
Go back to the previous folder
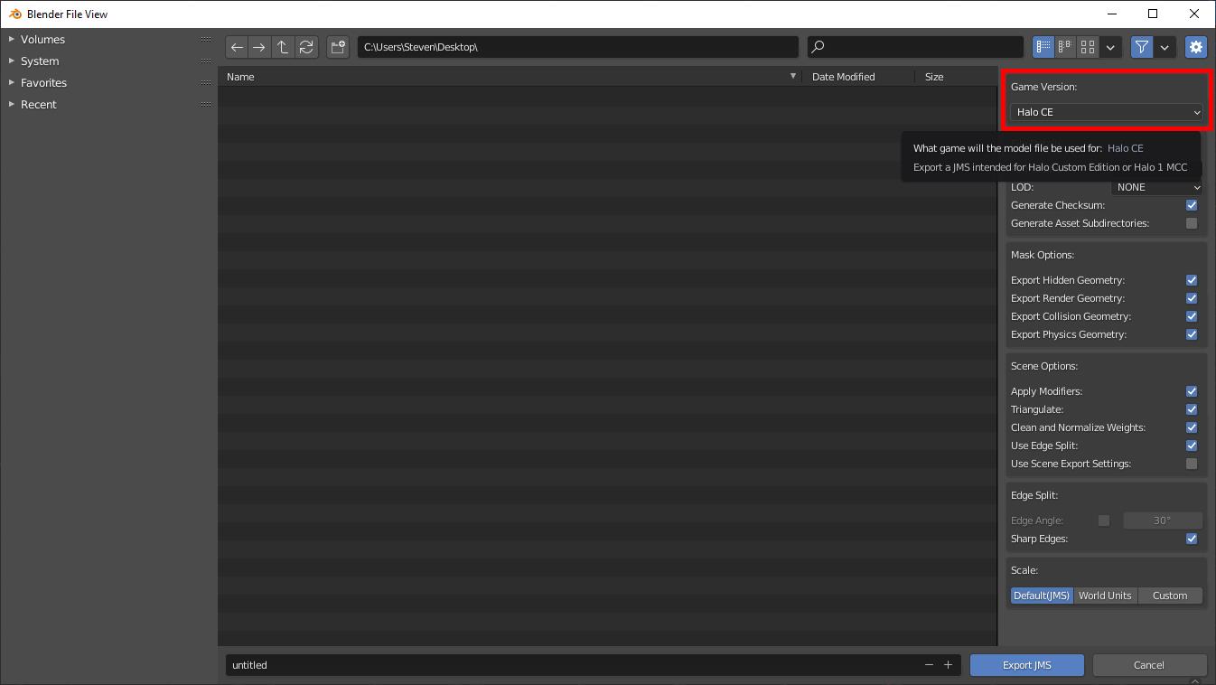tap(237, 47)
